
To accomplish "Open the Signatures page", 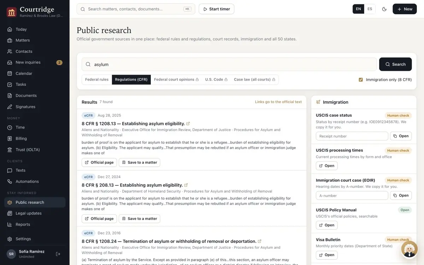I will pos(35,107).
